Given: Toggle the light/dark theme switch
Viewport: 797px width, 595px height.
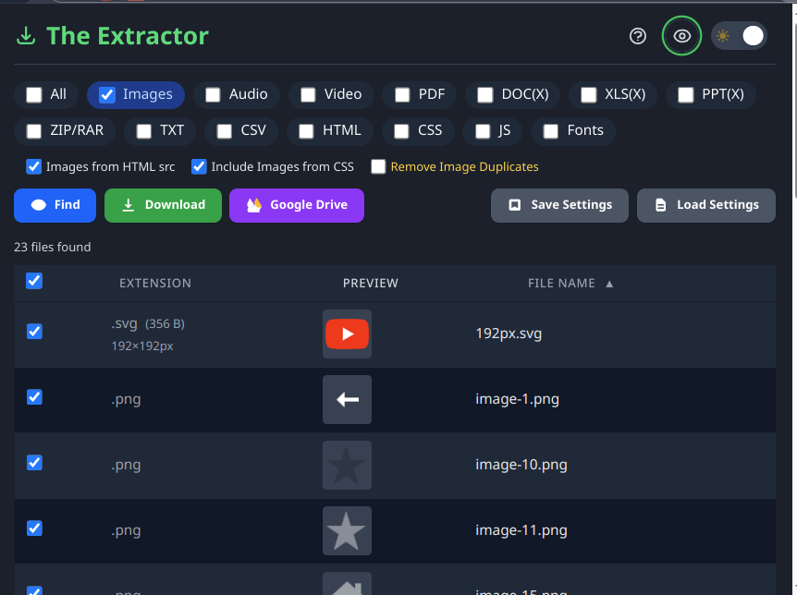Looking at the screenshot, I should tap(739, 36).
